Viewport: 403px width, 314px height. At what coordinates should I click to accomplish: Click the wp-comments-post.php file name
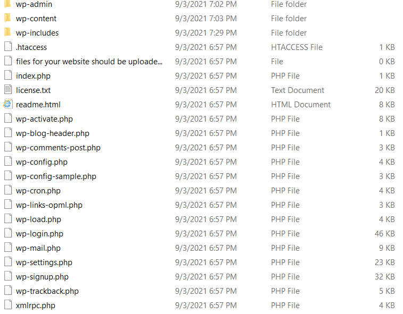pyautogui.click(x=58, y=148)
